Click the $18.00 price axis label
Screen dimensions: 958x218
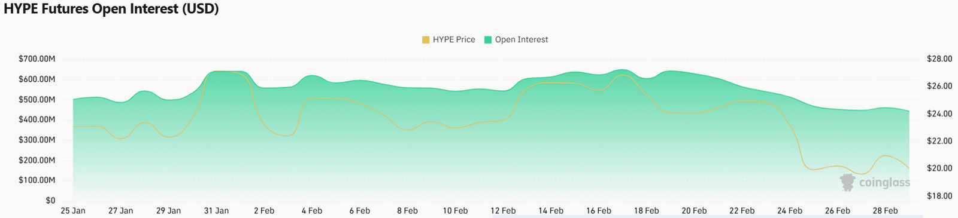[x=939, y=196]
